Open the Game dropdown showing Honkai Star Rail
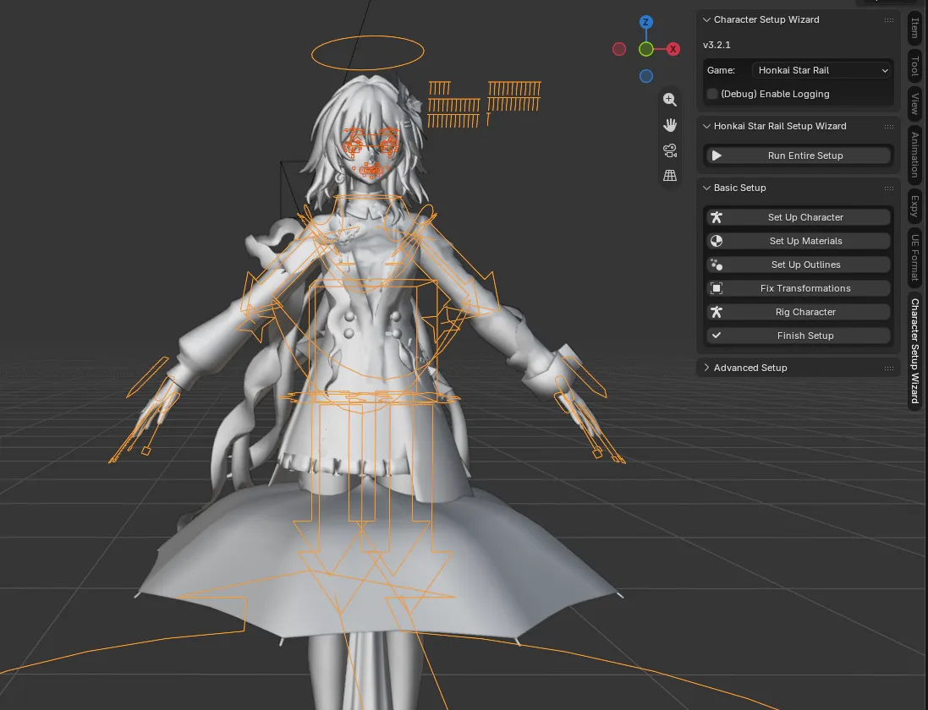The height and width of the screenshot is (710, 928). pyautogui.click(x=822, y=70)
